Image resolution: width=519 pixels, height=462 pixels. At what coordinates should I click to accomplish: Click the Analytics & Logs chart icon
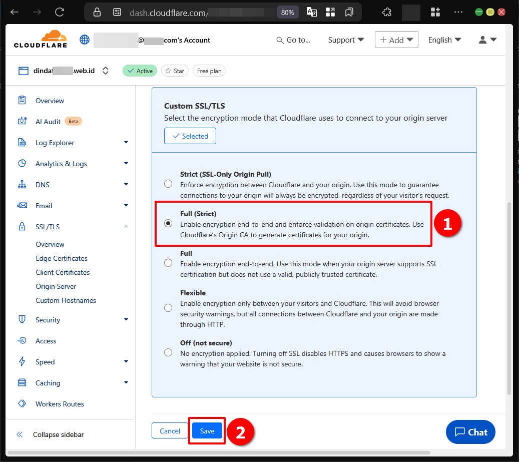(22, 164)
